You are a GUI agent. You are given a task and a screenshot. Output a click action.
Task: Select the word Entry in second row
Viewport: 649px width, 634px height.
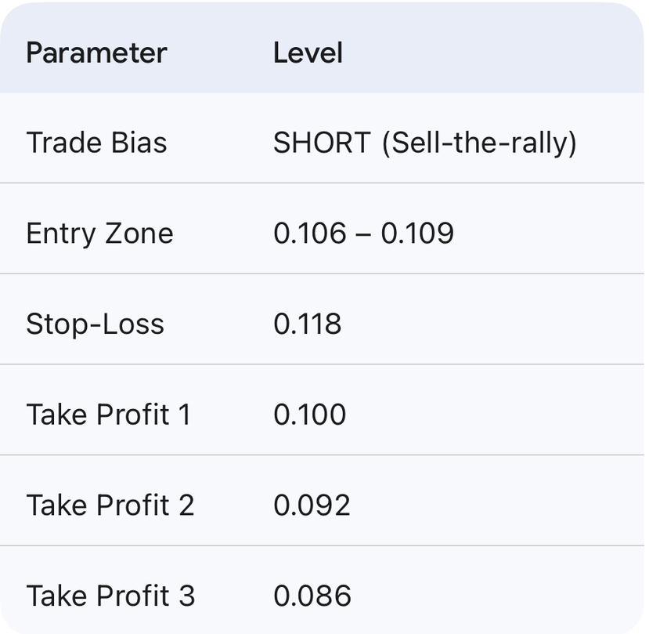60,234
